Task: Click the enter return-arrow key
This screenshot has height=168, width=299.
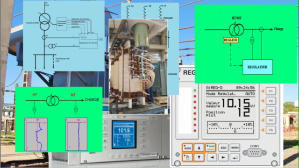Action: pos(235,158)
